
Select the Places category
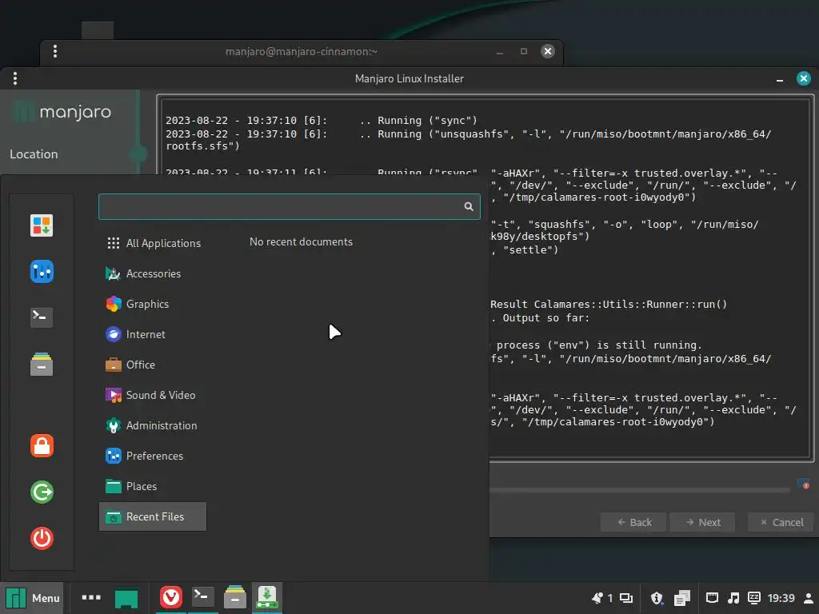click(153, 486)
